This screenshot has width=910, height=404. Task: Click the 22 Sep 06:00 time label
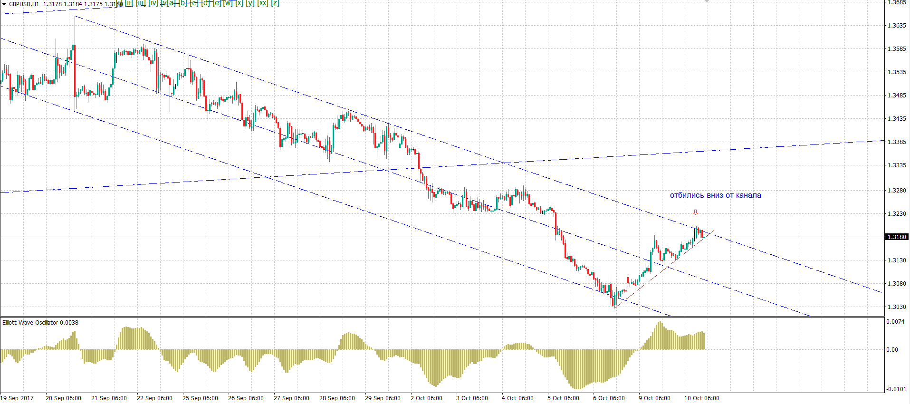coord(154,398)
